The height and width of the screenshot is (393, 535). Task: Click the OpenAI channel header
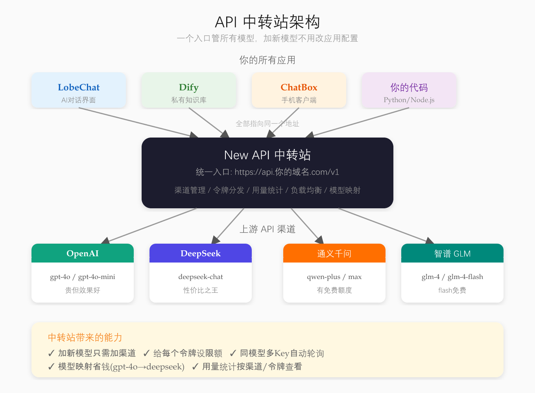[83, 253]
